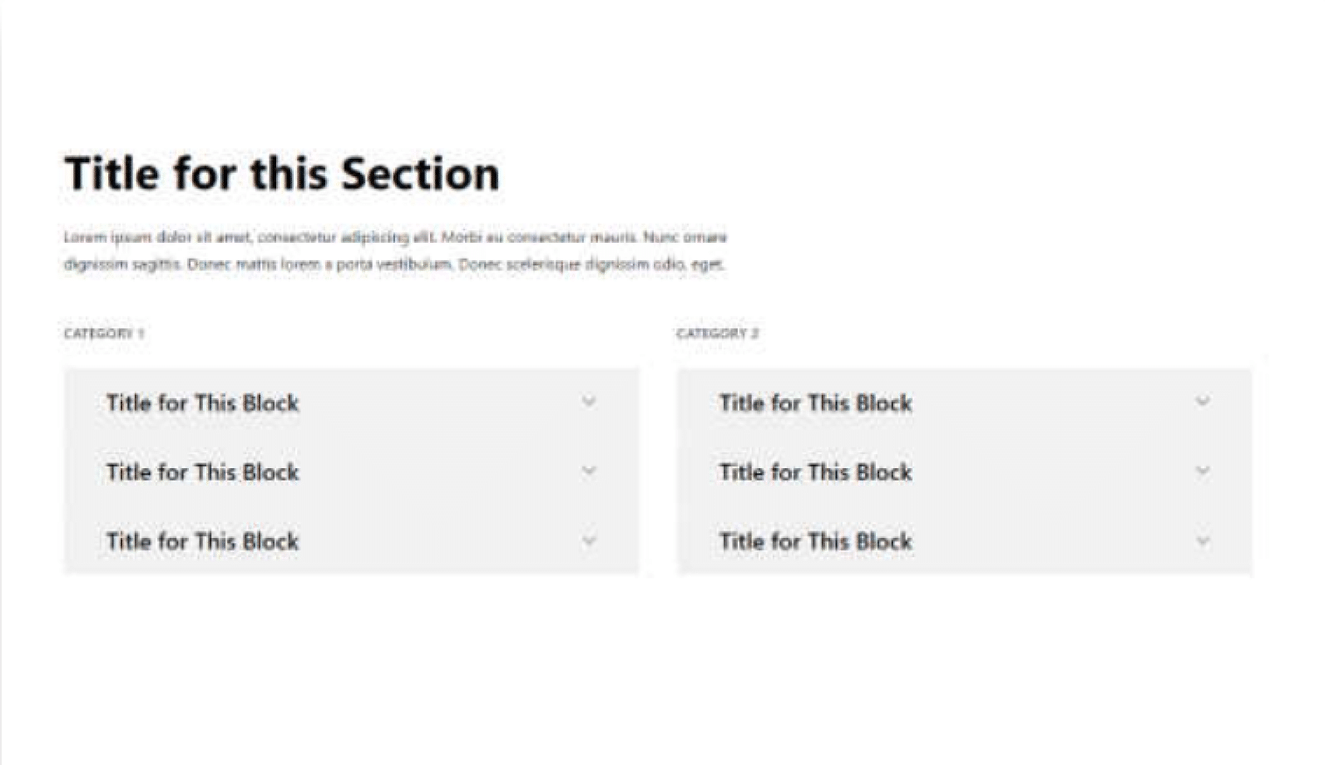Click the chevron of Category 1's first block
1325x765 pixels.
(589, 402)
